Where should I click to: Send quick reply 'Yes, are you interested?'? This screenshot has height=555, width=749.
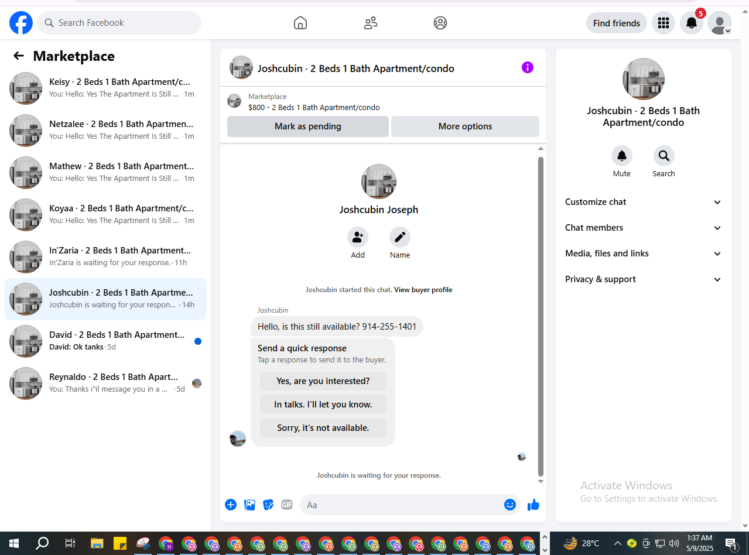[323, 381]
